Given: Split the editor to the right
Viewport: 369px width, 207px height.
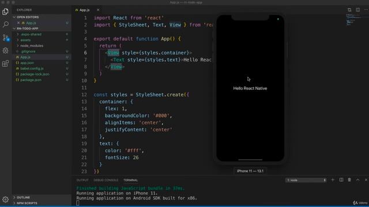Looking at the screenshot, I should pyautogui.click(x=357, y=10).
